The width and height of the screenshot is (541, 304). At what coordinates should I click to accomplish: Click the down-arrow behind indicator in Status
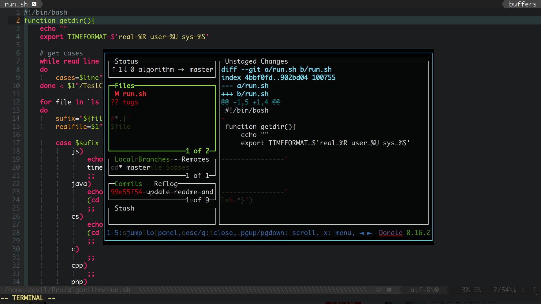[x=126, y=70]
